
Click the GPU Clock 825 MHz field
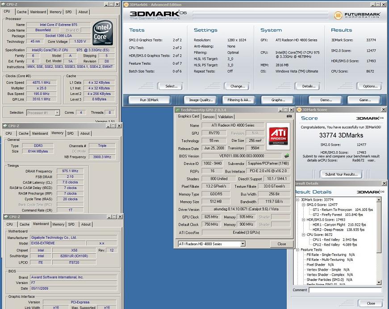coord(211,217)
